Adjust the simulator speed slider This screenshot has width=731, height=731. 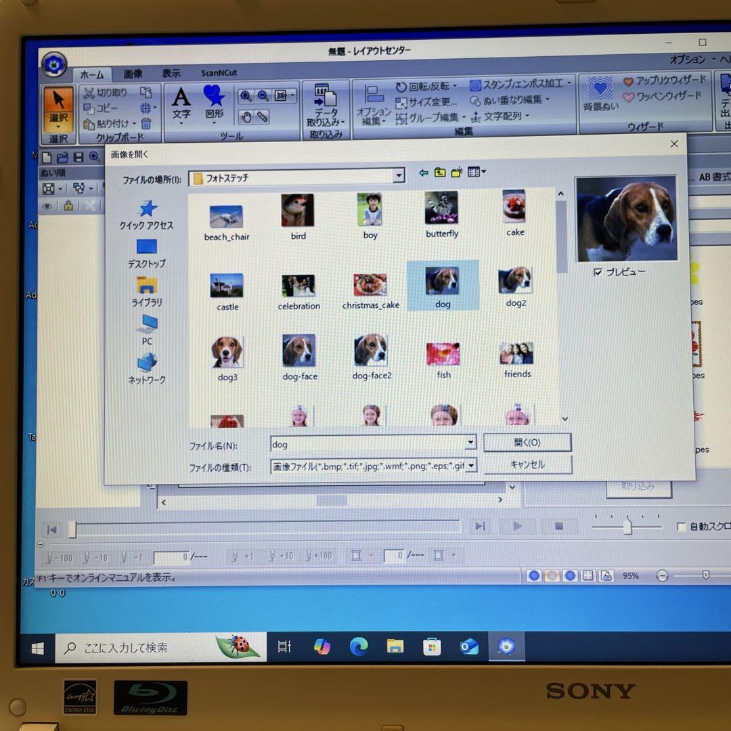click(627, 526)
